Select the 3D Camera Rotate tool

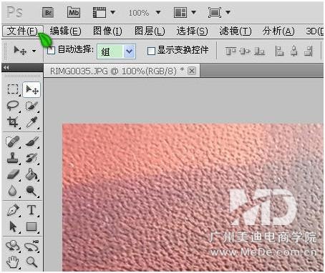31,246
